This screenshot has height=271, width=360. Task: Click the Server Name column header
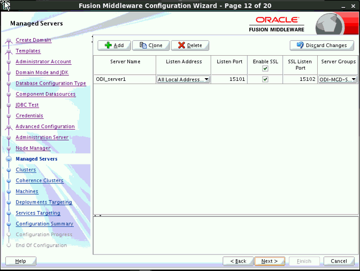pyautogui.click(x=125, y=65)
